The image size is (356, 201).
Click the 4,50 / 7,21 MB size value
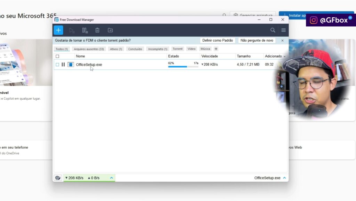pyautogui.click(x=248, y=64)
